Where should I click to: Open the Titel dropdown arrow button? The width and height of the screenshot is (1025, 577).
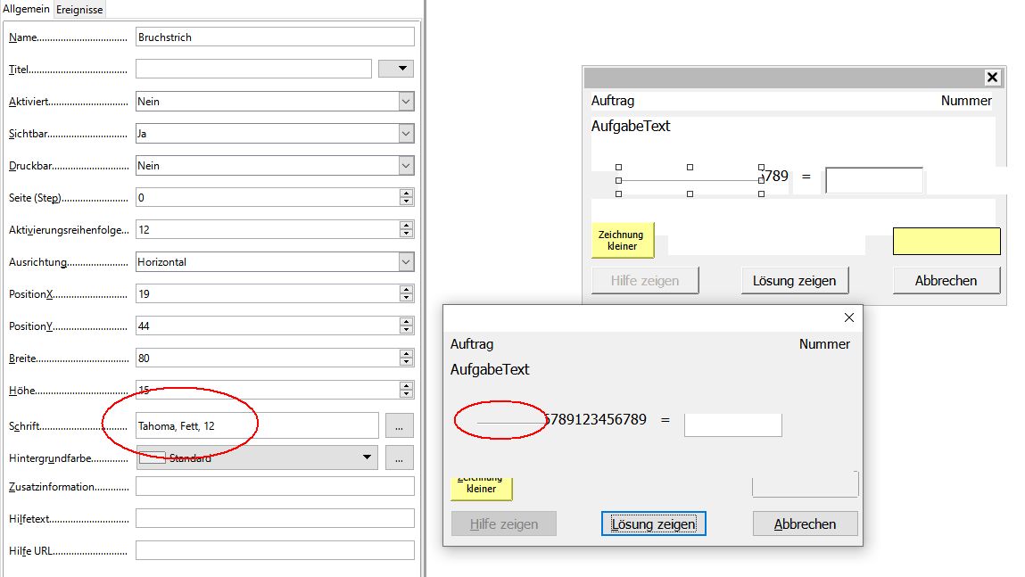(x=396, y=69)
